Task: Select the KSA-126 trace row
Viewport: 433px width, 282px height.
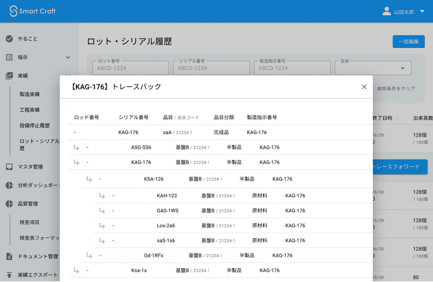Action: 226,179
